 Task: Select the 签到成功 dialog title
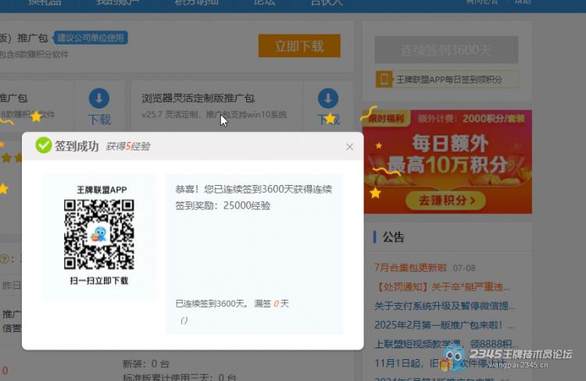[77, 146]
